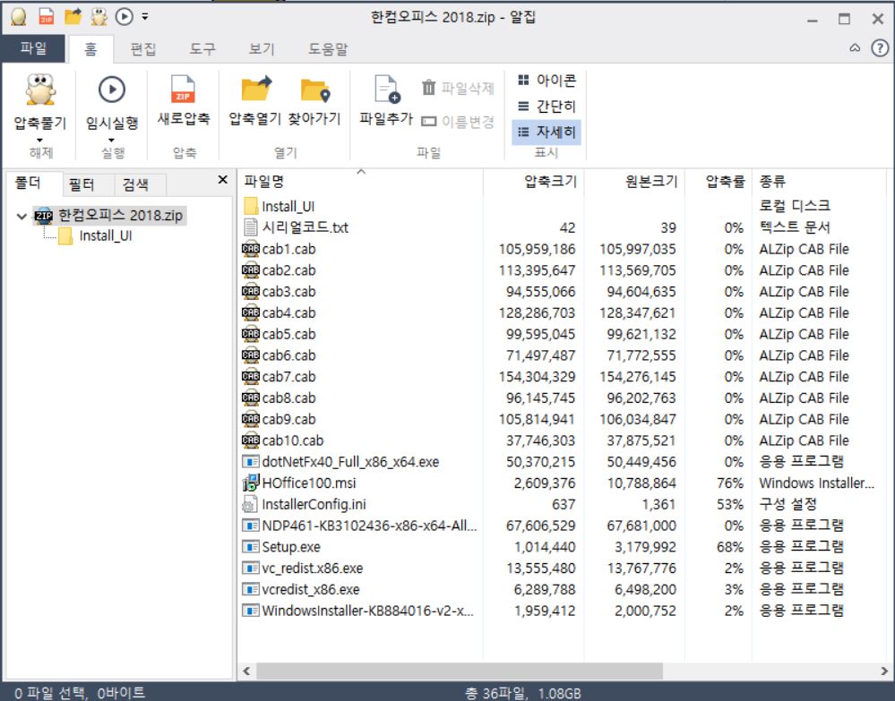Click the 임시실행 play icon

tap(111, 90)
